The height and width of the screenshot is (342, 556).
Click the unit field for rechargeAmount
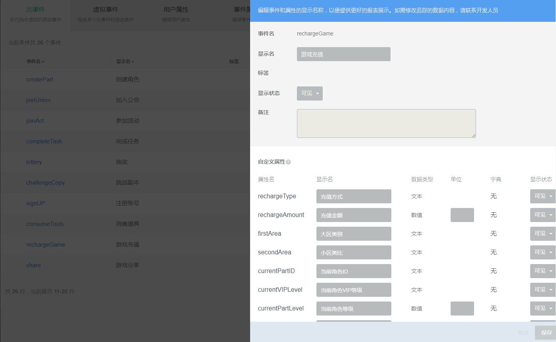pos(462,215)
